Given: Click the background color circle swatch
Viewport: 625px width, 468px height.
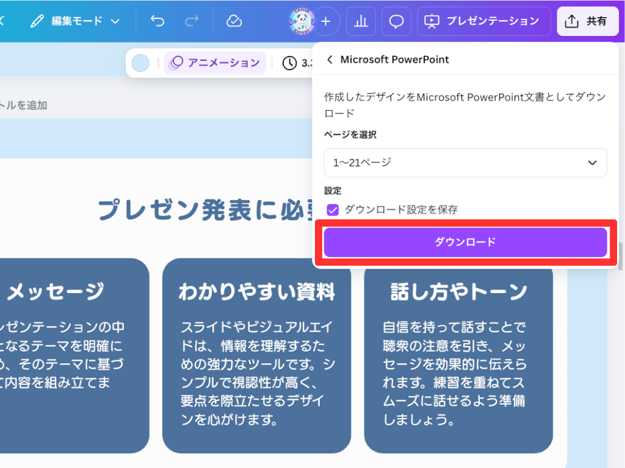Looking at the screenshot, I should (140, 63).
